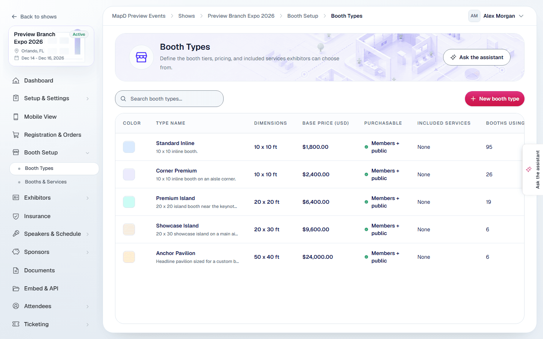Click the Insurance shield icon
The image size is (543, 339).
click(x=16, y=216)
